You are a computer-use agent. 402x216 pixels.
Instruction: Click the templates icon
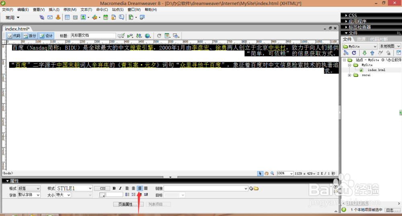point(131,17)
